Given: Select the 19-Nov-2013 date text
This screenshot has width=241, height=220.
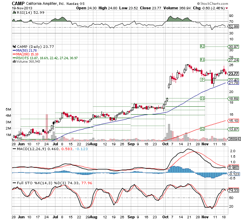Looking at the screenshot, I should point(22,8).
